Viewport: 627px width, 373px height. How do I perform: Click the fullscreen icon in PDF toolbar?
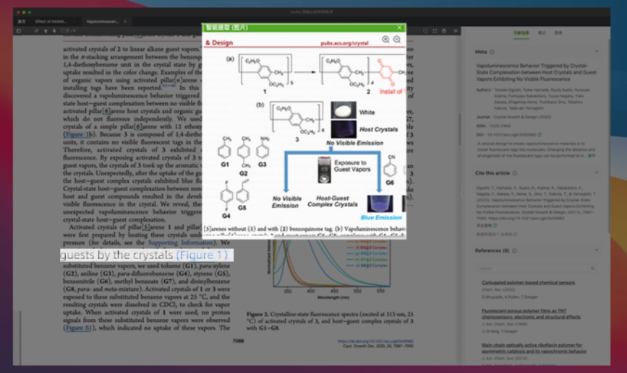435,31
